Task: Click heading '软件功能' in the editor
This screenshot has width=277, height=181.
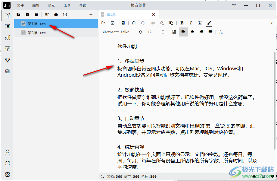Action: click(x=127, y=46)
